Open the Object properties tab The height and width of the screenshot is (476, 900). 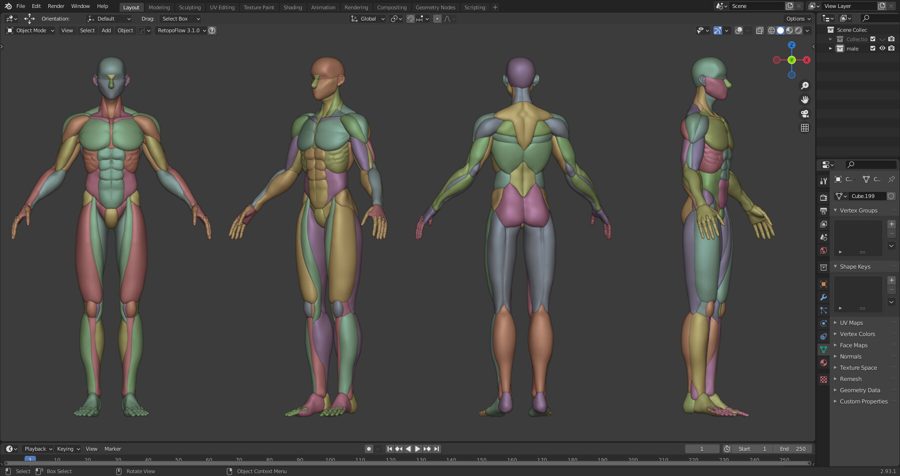click(x=823, y=284)
